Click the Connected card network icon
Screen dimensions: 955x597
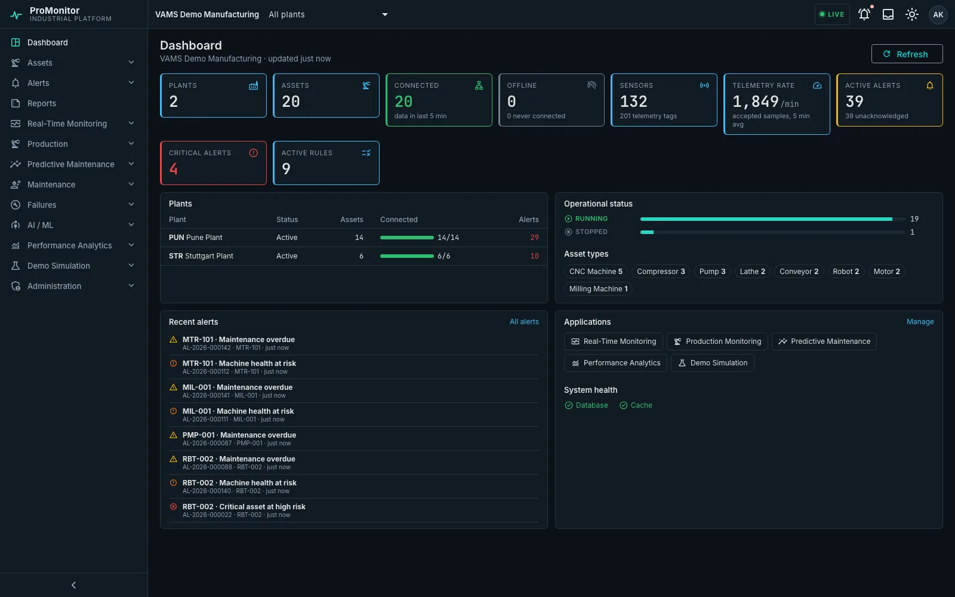(x=479, y=85)
